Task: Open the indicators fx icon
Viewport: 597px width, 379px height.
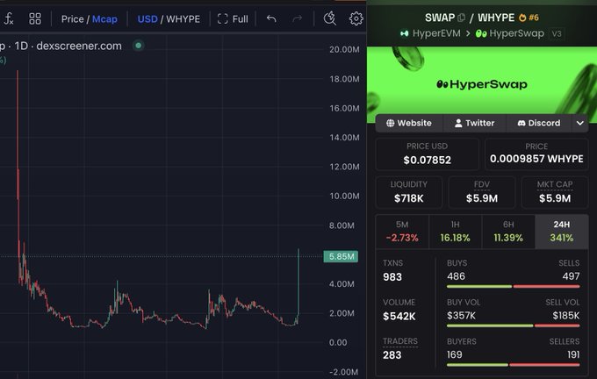Action: coord(9,18)
